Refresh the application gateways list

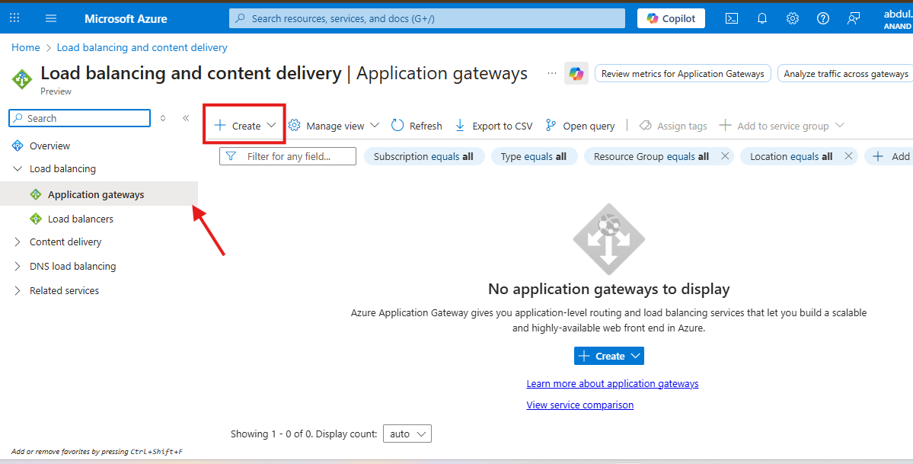coord(416,125)
